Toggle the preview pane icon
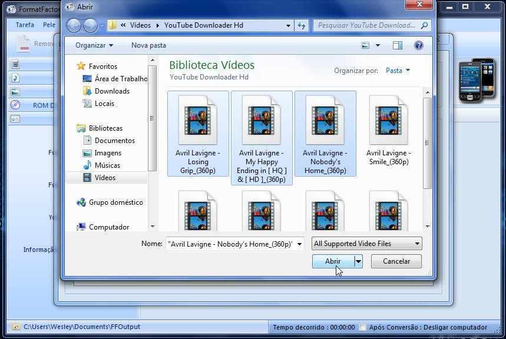506x339 pixels. 398,45
